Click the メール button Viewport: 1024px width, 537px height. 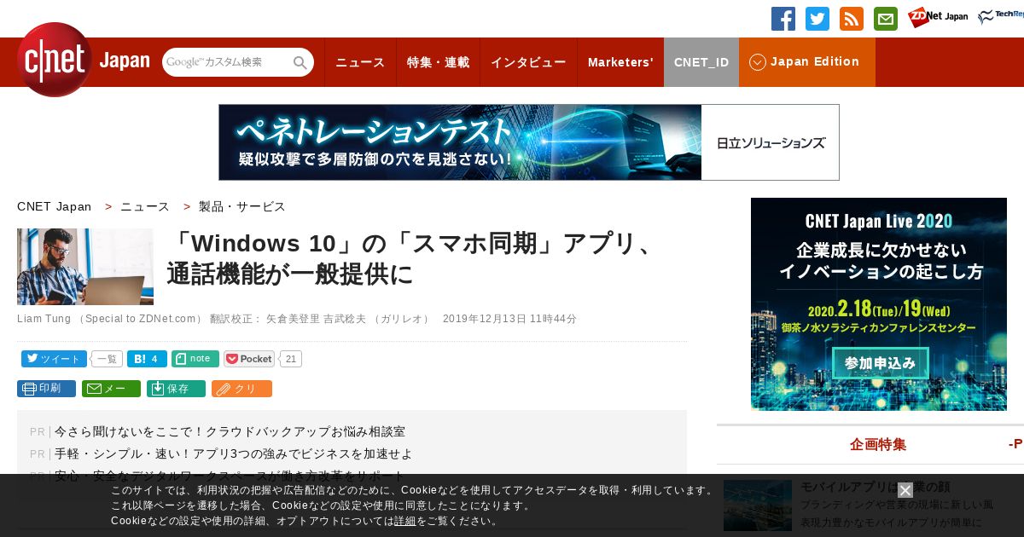pyautogui.click(x=111, y=389)
